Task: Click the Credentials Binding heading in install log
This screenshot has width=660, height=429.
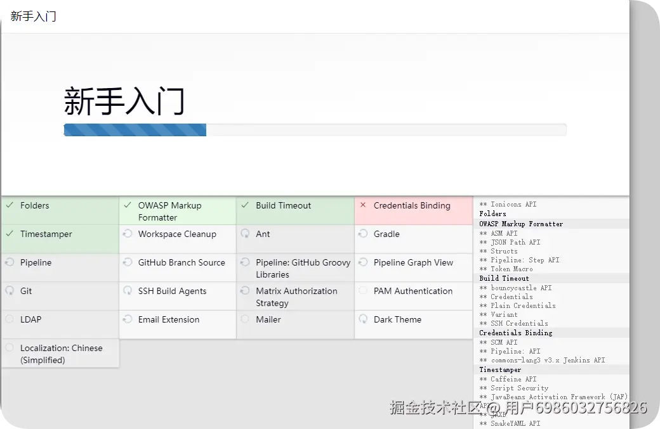Action: click(x=515, y=333)
